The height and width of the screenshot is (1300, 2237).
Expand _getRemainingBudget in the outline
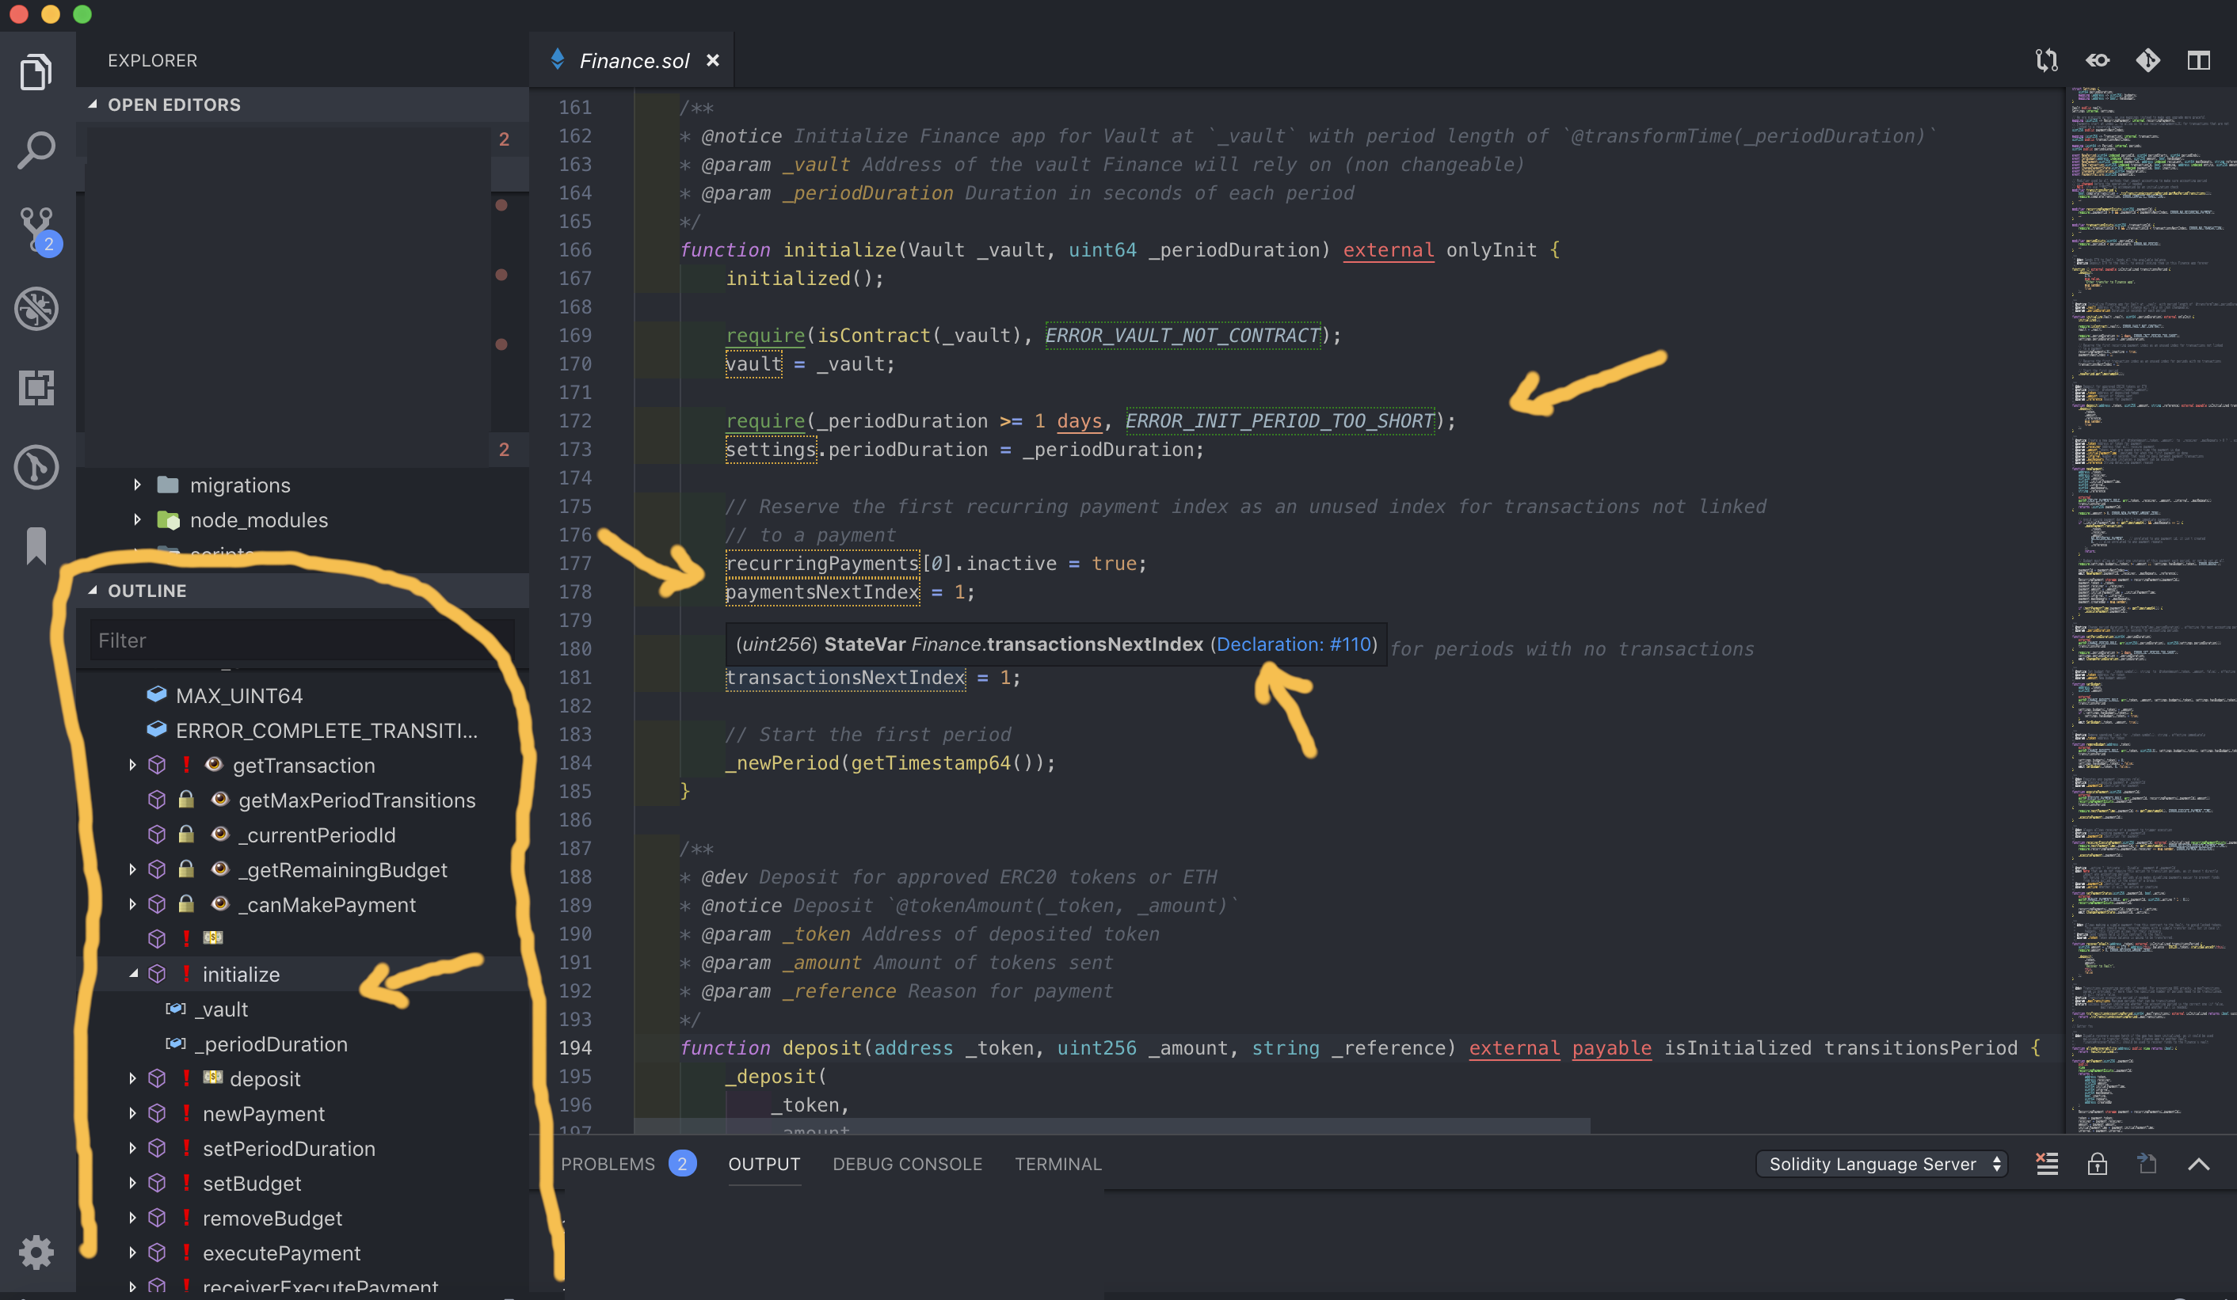point(132,869)
